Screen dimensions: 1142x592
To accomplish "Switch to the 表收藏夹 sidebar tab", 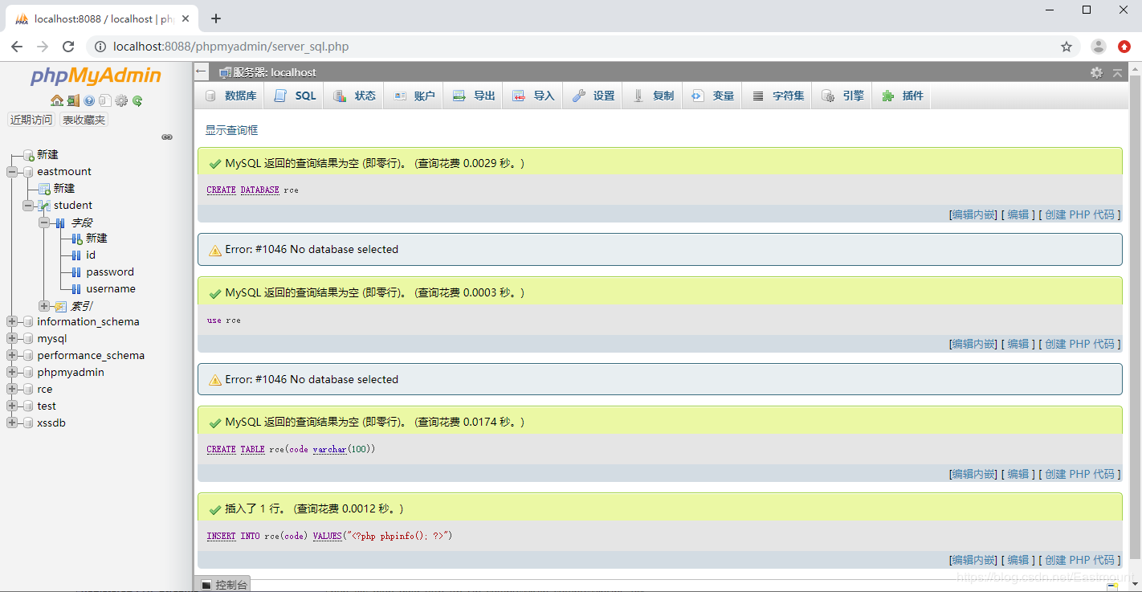I will (83, 119).
